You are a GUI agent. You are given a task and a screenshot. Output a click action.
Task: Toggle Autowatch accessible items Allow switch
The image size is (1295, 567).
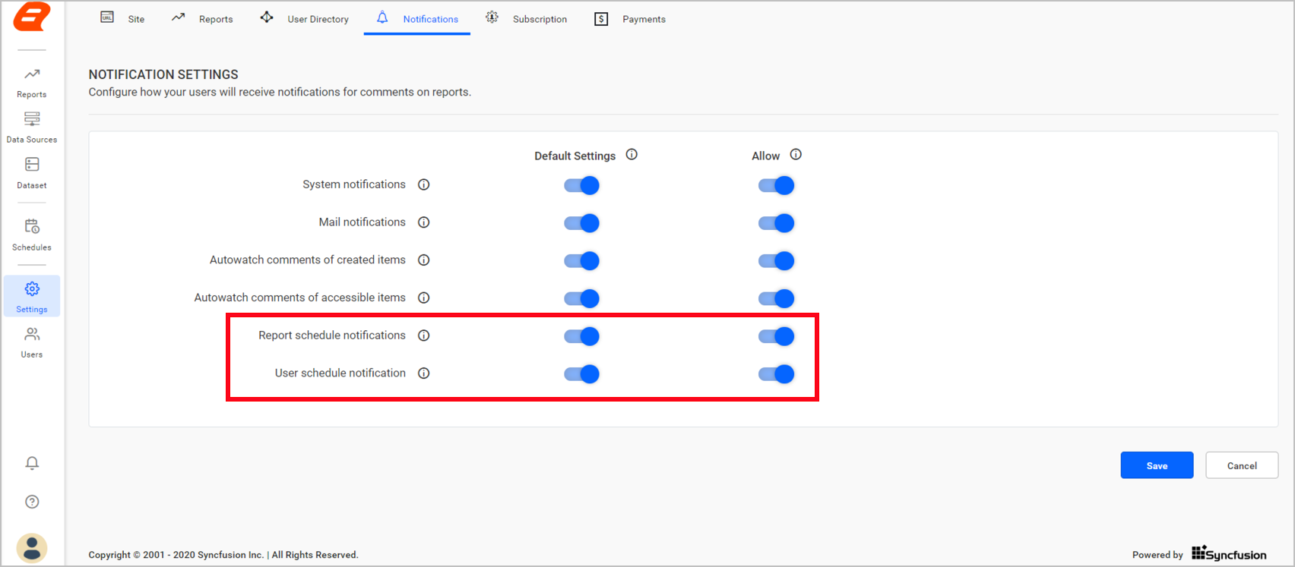pyautogui.click(x=776, y=298)
